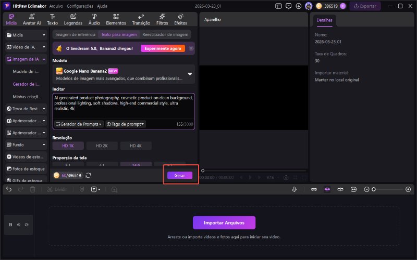Screen dimensions: 417x260
Task: Switch to Imagem de referência tab
Action: pyautogui.click(x=75, y=34)
